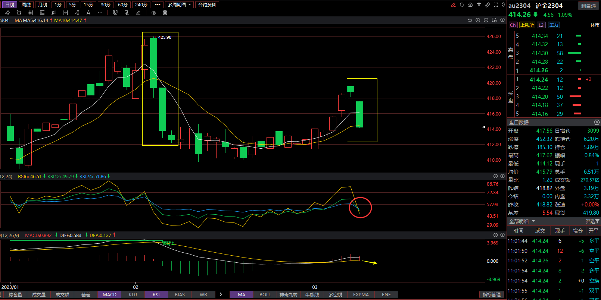Screen dimensions: 601x300
Task: Click the cloud sync icon
Action: [x=470, y=5]
